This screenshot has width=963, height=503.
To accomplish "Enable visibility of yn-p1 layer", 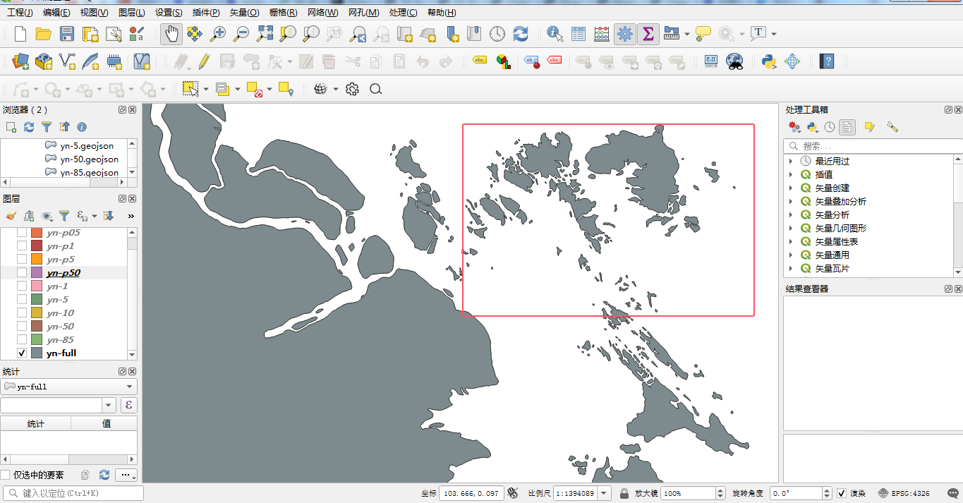I will click(22, 246).
